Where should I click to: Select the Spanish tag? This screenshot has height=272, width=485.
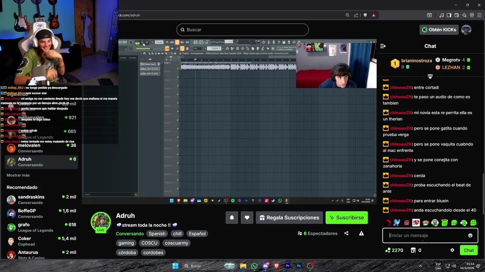pyautogui.click(x=157, y=234)
